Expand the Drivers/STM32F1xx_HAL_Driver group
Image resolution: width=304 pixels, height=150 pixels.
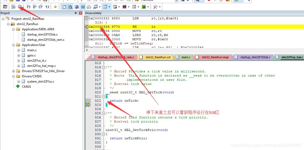tap(13, 71)
